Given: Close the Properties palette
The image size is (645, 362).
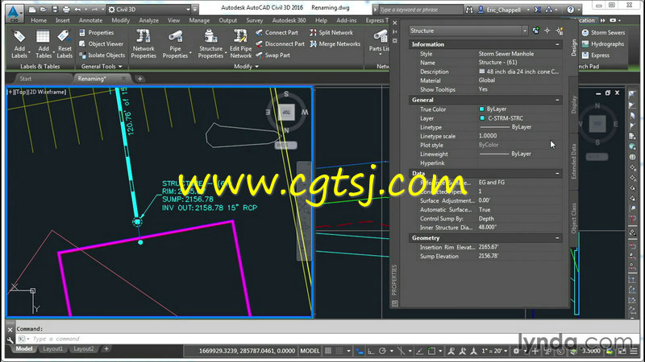Looking at the screenshot, I should point(395,23).
